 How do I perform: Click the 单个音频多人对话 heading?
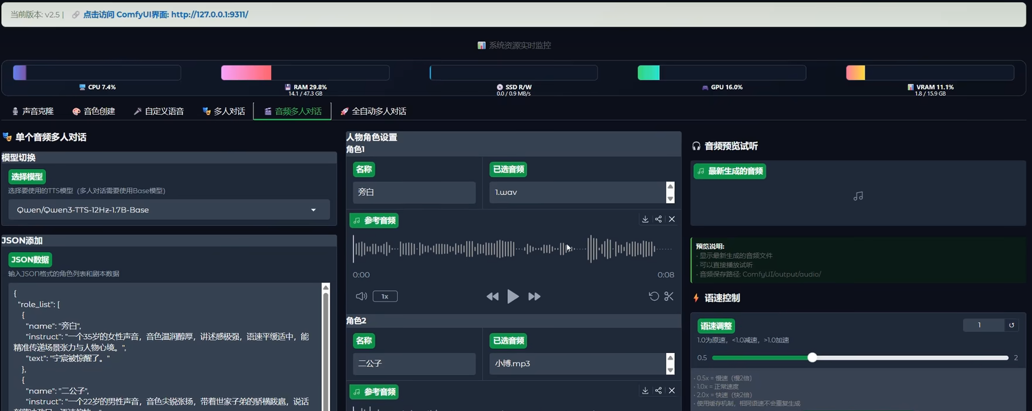[x=45, y=137]
